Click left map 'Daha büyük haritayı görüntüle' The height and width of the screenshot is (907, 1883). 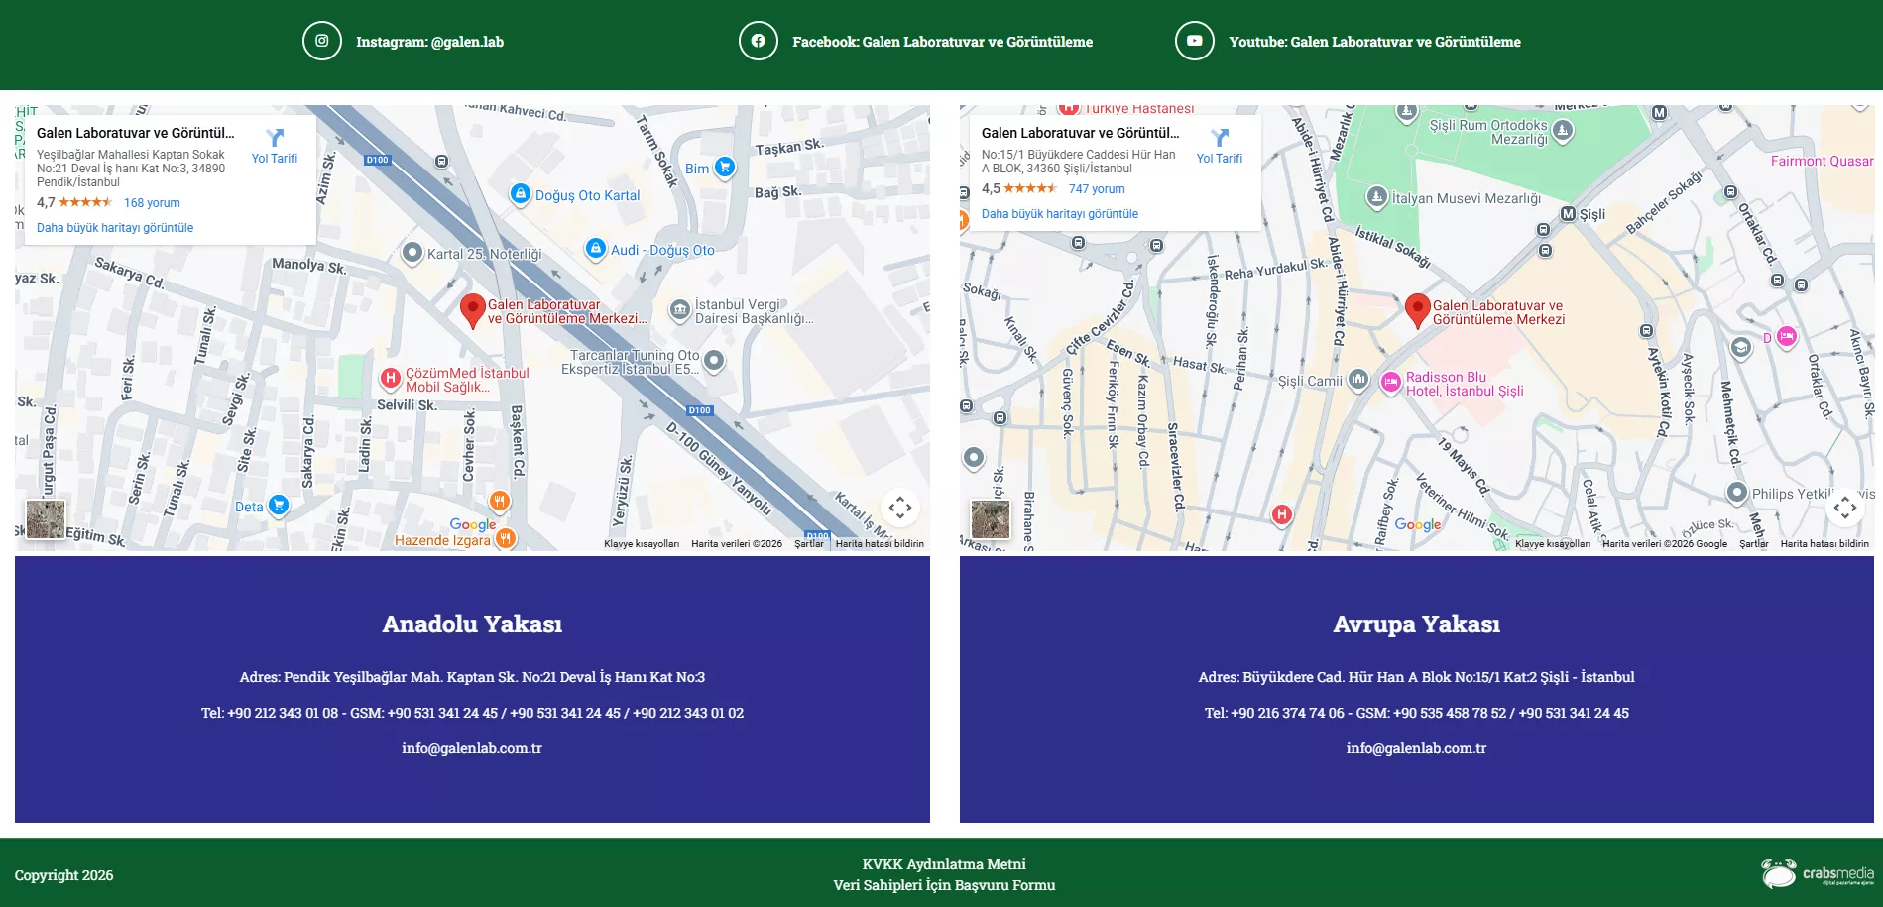point(115,228)
